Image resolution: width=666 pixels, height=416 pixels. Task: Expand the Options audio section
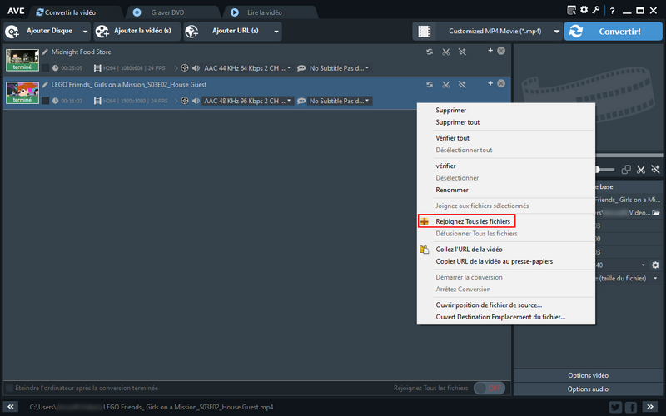[588, 389]
